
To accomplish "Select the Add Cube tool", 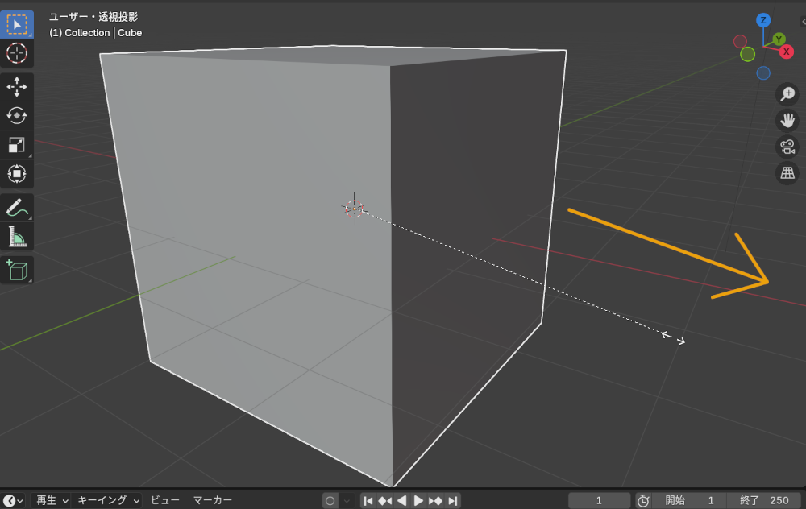I will point(16,270).
